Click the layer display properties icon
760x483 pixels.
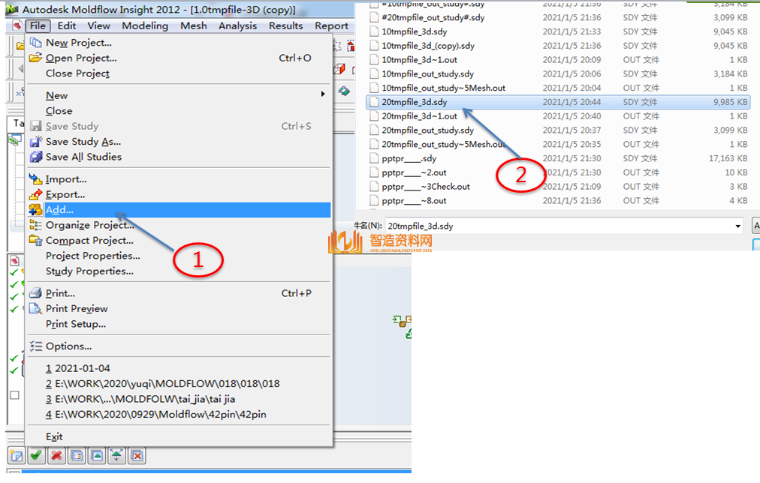[x=77, y=455]
